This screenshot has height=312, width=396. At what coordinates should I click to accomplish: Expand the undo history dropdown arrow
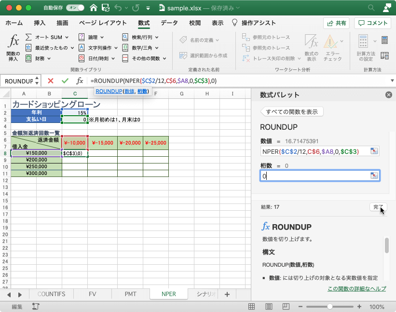[x=126, y=8]
